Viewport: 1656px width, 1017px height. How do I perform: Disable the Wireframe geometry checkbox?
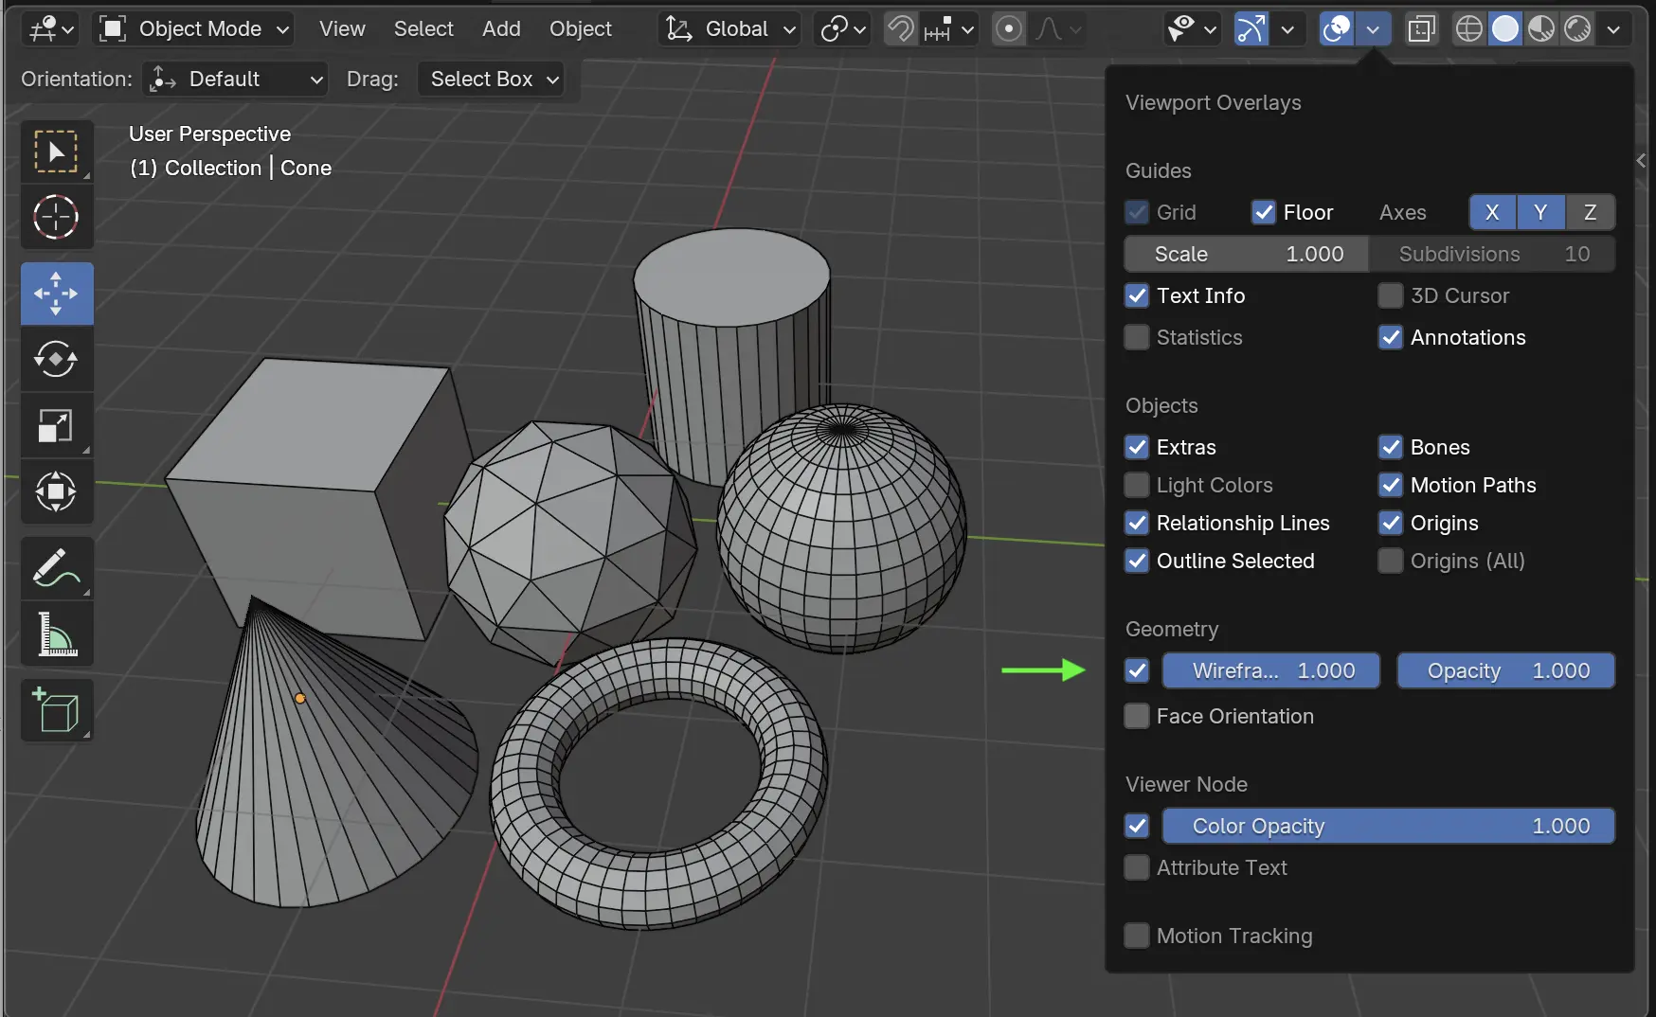tap(1137, 670)
